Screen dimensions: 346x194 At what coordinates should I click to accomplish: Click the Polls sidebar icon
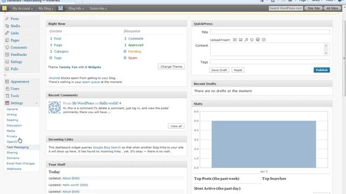point(7,69)
